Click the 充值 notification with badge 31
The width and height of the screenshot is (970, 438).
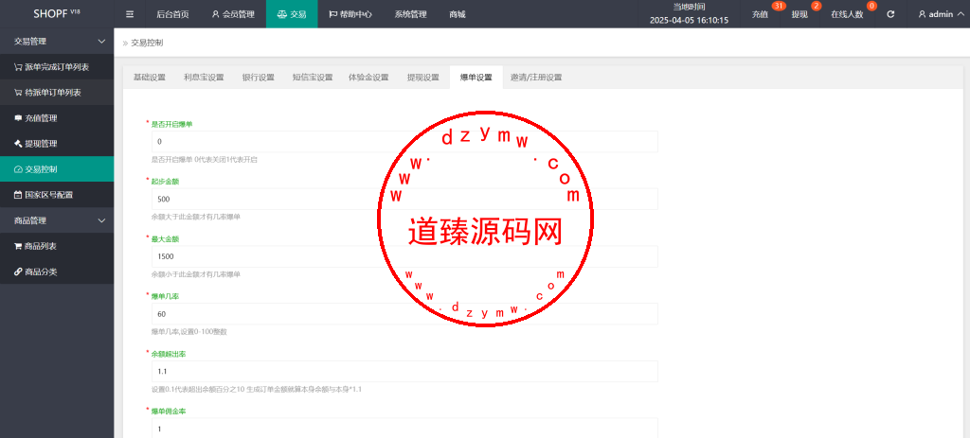(x=761, y=14)
